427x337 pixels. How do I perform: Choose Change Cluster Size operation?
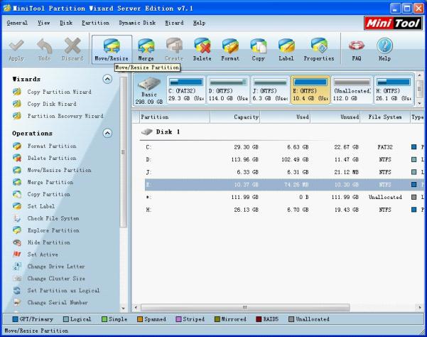point(49,279)
